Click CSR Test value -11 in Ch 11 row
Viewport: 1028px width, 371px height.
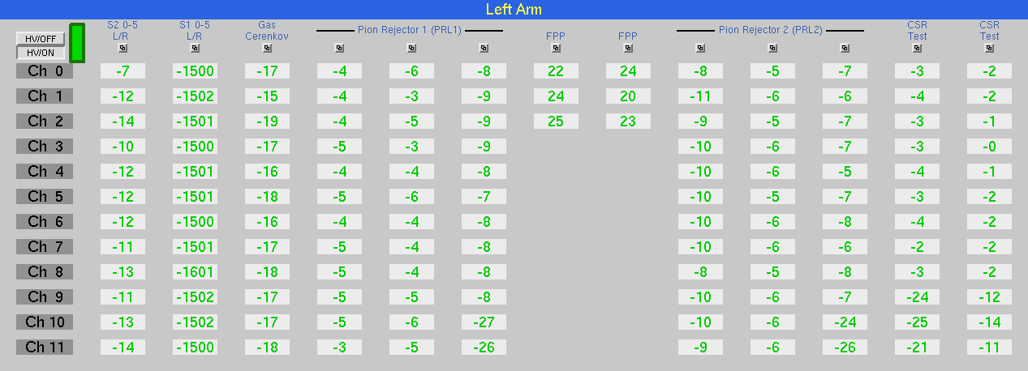[x=989, y=348]
